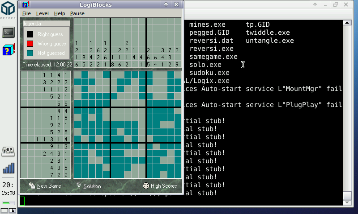Open the Help menu
The width and height of the screenshot is (358, 214).
[x=60, y=13]
